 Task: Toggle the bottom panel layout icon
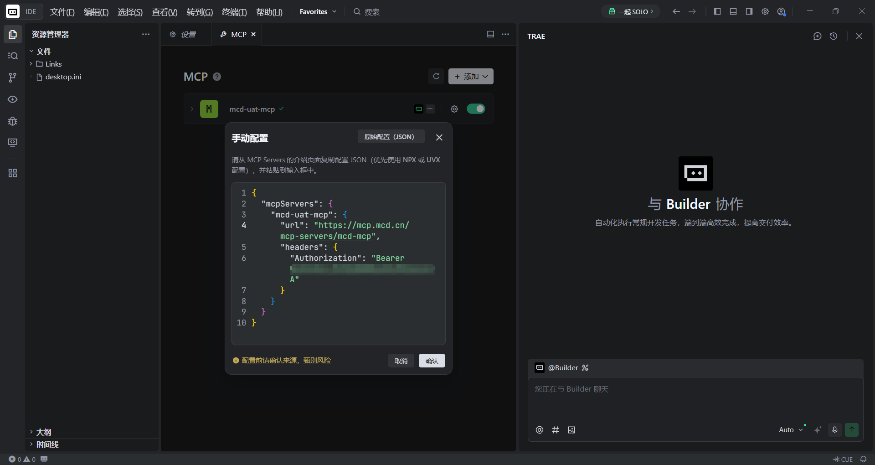coord(733,11)
